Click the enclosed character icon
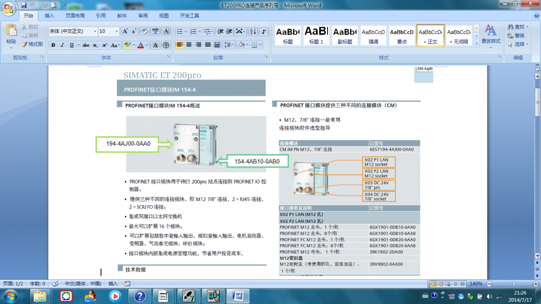The image size is (541, 304). click(166, 45)
